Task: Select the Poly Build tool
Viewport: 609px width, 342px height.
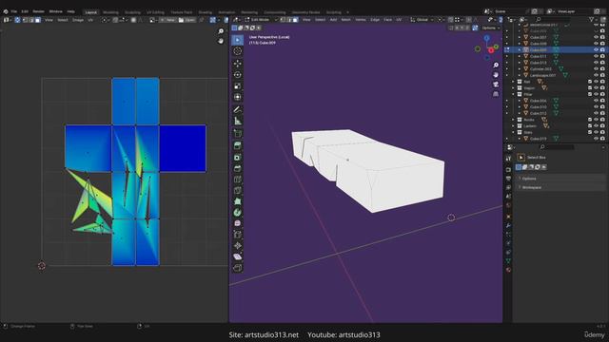Action: (x=238, y=201)
